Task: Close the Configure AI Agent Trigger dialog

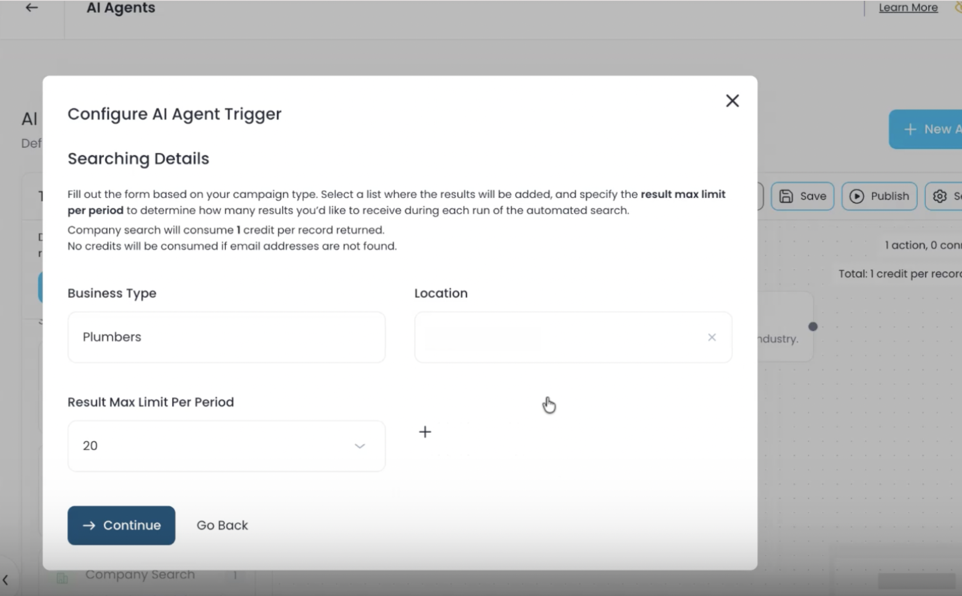Action: coord(732,101)
